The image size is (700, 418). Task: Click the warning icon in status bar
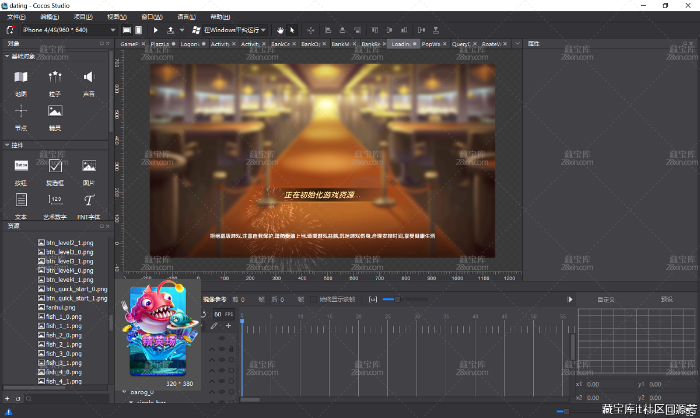point(9,412)
